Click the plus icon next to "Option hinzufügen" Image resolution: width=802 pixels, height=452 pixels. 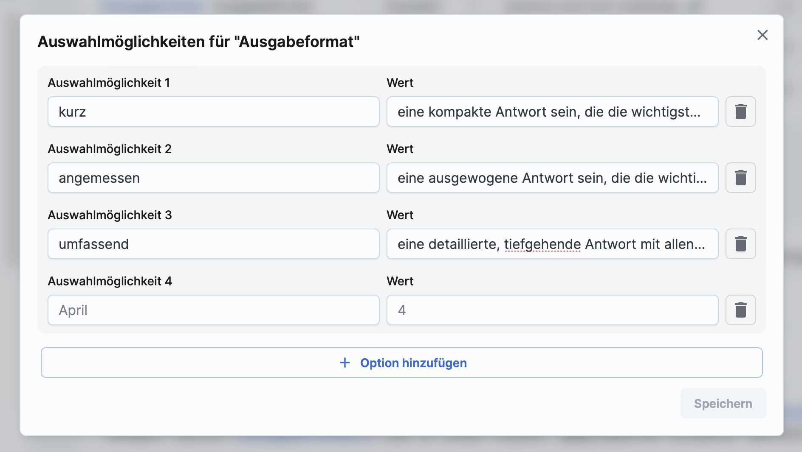344,363
